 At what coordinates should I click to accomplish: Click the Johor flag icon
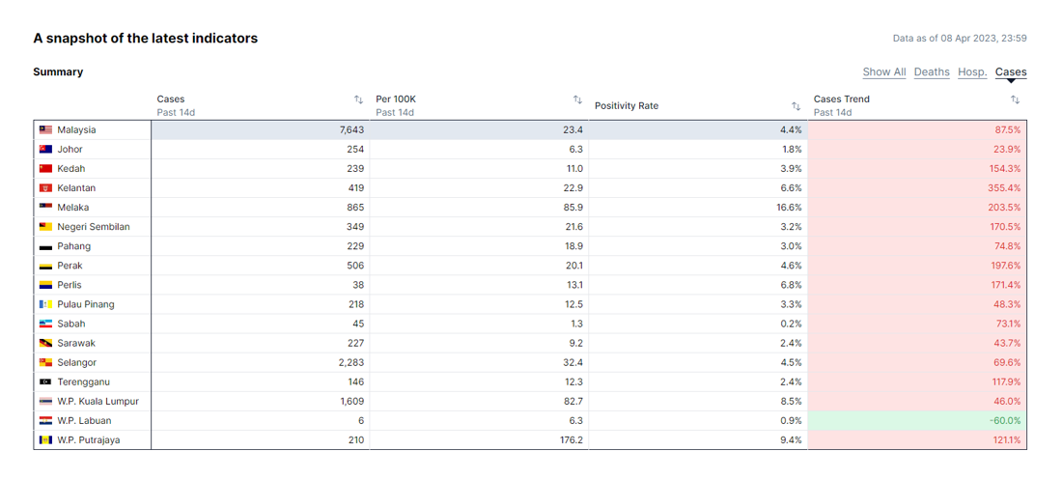click(x=46, y=149)
